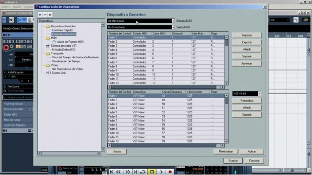Click the MIDI folder icon in tree
This screenshot has height=175, width=312.
coord(48,38)
